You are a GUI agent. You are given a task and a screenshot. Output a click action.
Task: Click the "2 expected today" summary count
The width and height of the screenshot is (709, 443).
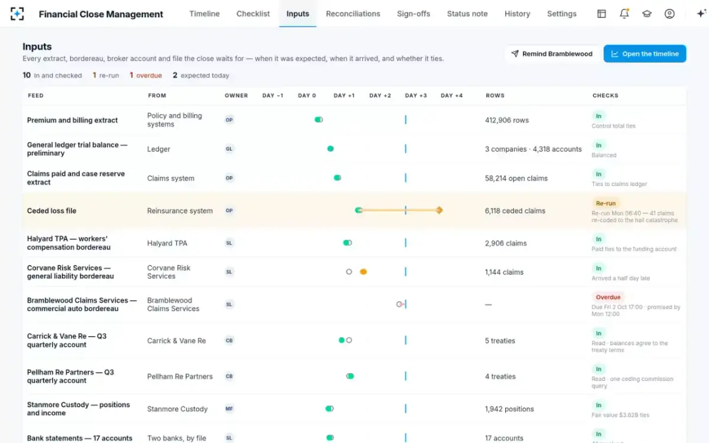tap(201, 76)
